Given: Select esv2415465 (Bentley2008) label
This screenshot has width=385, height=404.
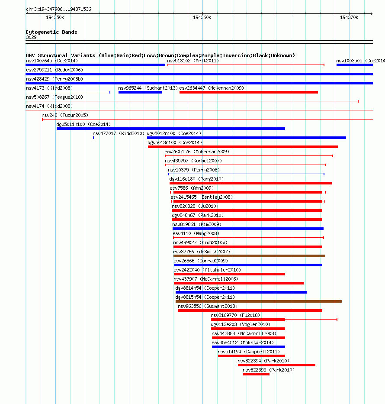Looking at the screenshot, I should pos(202,197).
